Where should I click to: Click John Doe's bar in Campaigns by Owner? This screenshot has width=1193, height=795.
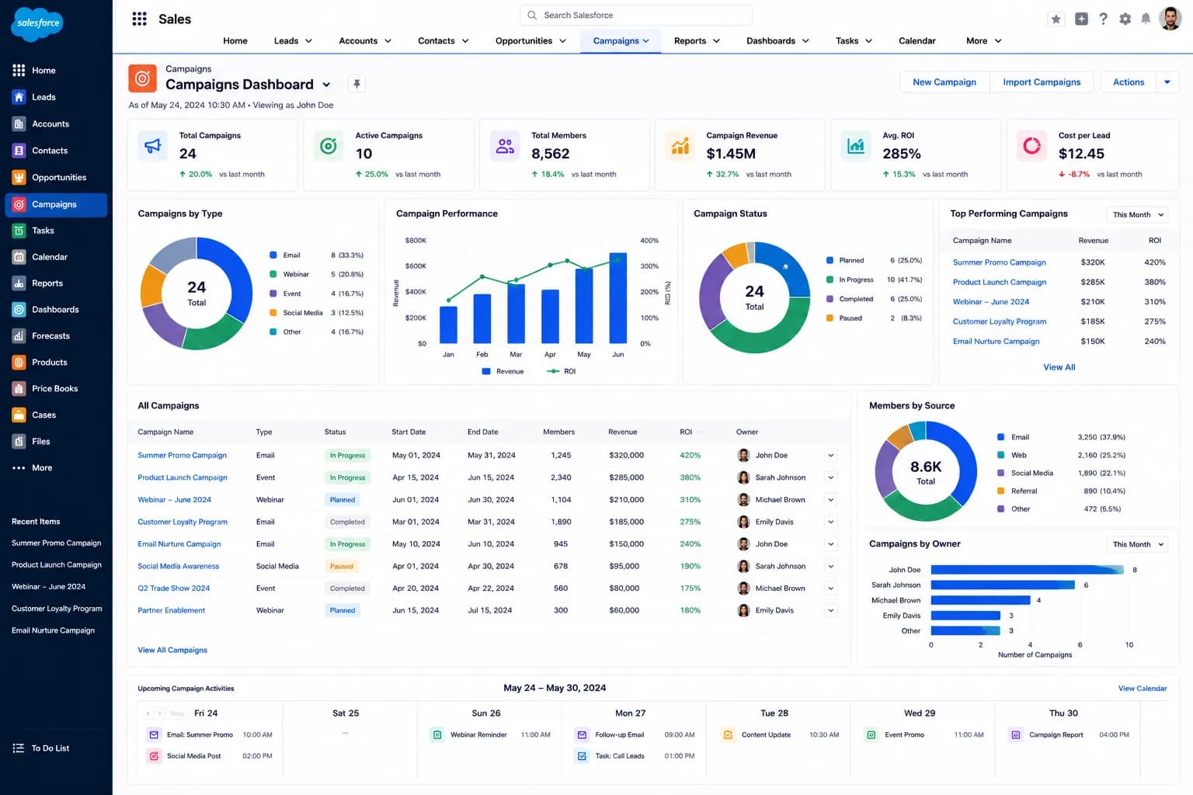point(1027,570)
